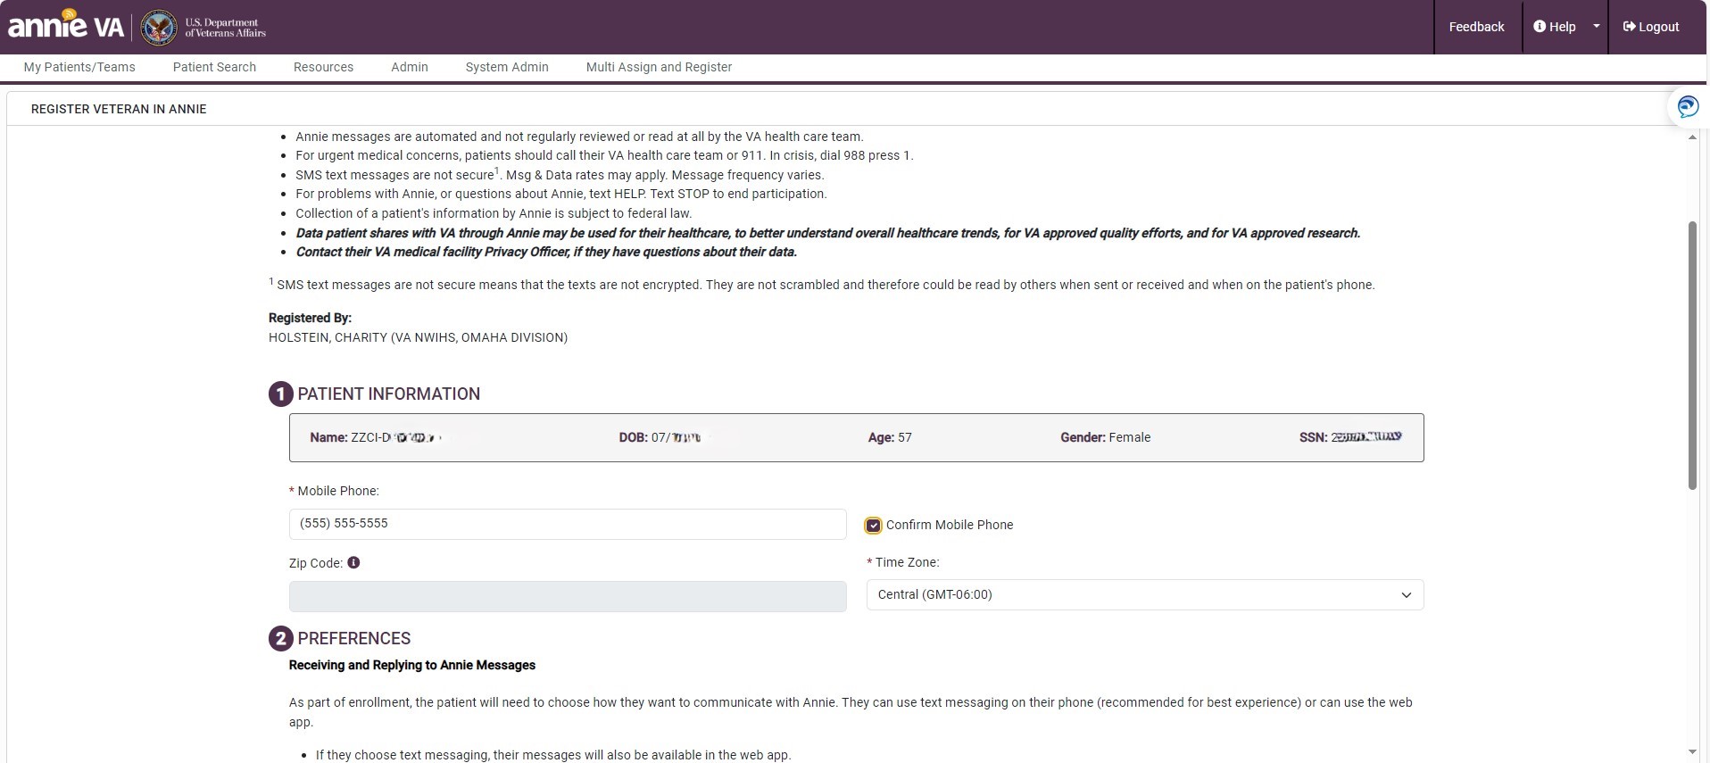This screenshot has width=1710, height=763.
Task: Select the Admin menu item
Action: pos(410,67)
